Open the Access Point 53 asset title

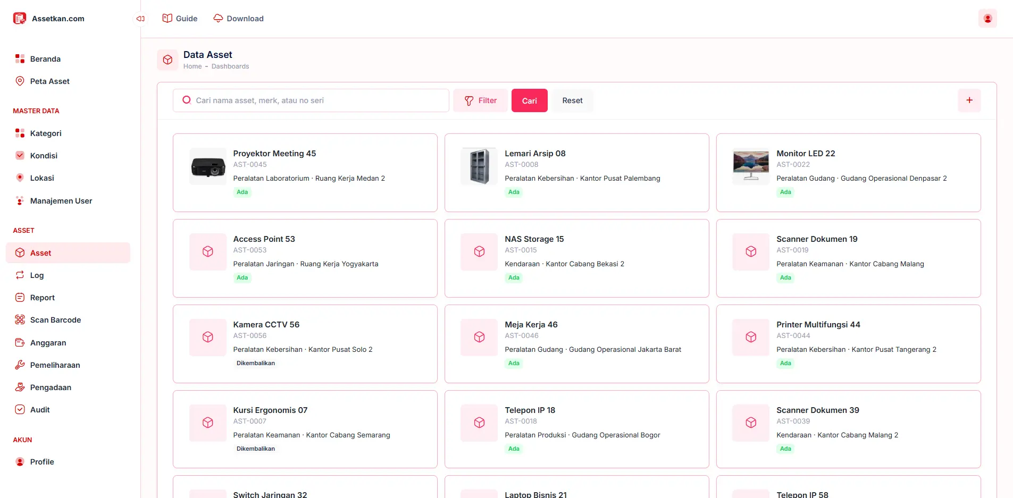[x=264, y=239]
